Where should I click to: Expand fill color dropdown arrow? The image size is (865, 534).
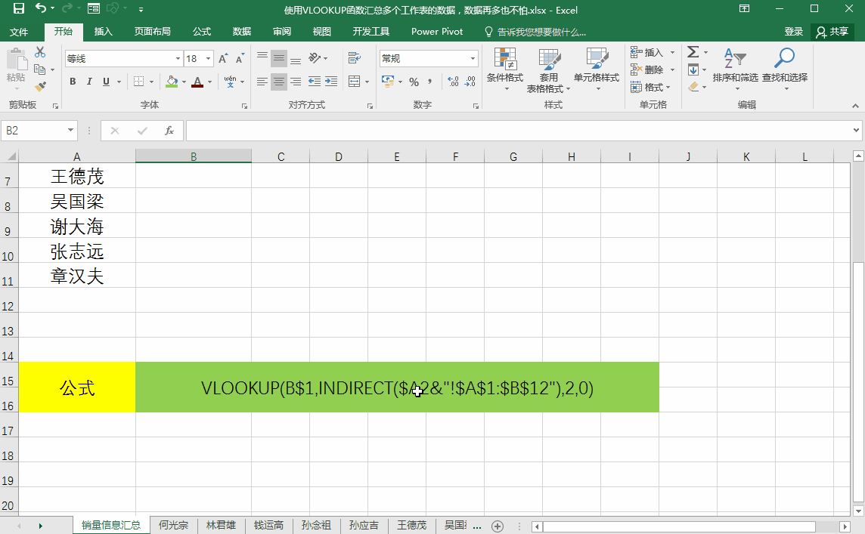click(x=184, y=82)
